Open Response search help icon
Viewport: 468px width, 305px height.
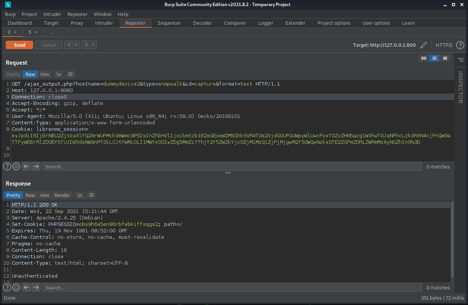7,288
